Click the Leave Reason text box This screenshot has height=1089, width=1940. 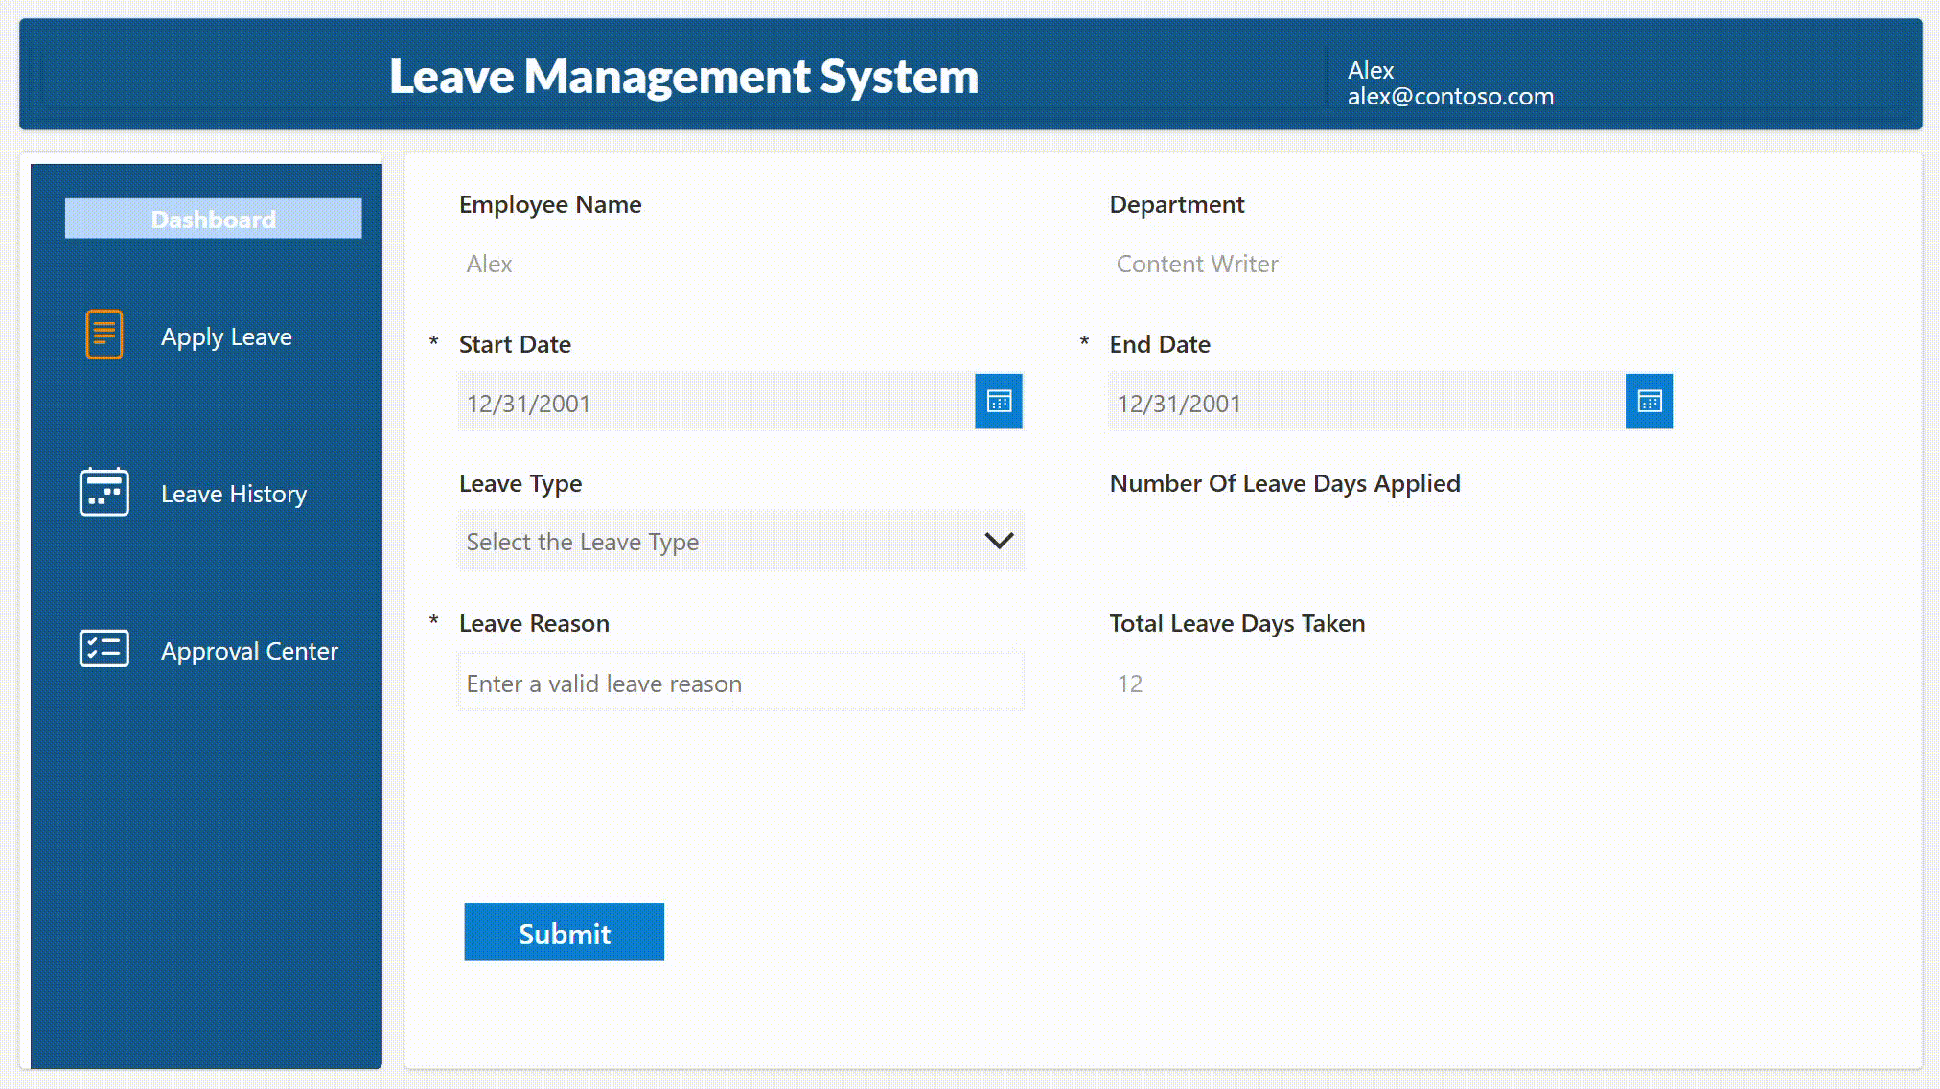coord(741,682)
